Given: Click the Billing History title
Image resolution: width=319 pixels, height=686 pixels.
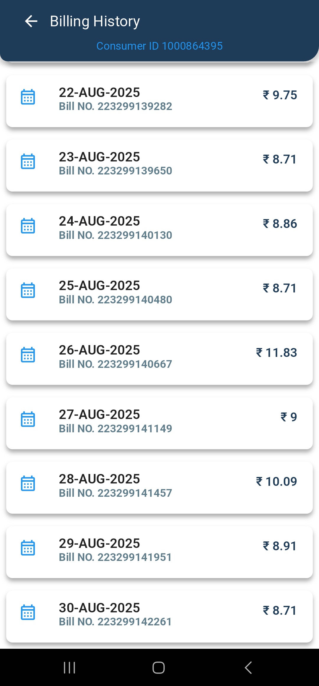Looking at the screenshot, I should pos(95,21).
